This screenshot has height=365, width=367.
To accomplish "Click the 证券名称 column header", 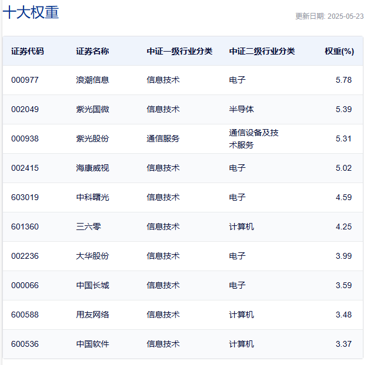I will pos(92,51).
